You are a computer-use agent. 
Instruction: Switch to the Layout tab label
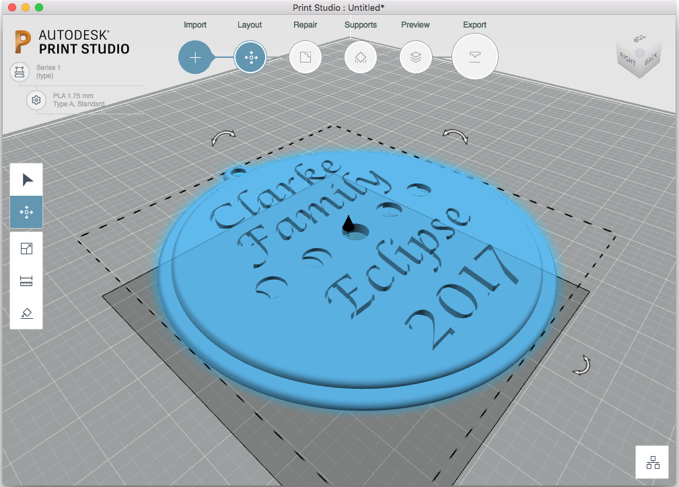(x=250, y=25)
